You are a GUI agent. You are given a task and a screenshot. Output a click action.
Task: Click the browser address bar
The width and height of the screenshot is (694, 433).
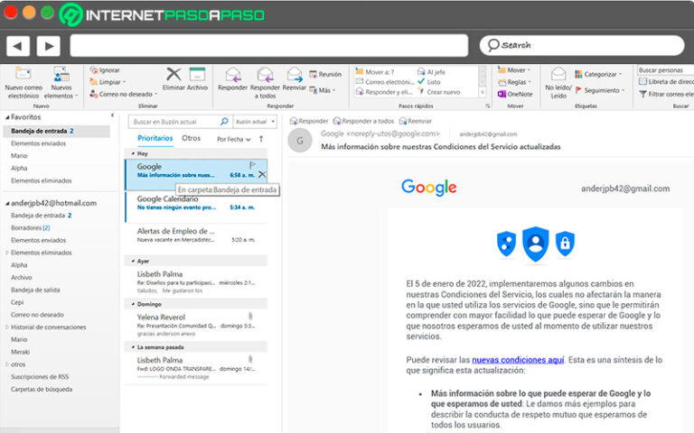[268, 45]
